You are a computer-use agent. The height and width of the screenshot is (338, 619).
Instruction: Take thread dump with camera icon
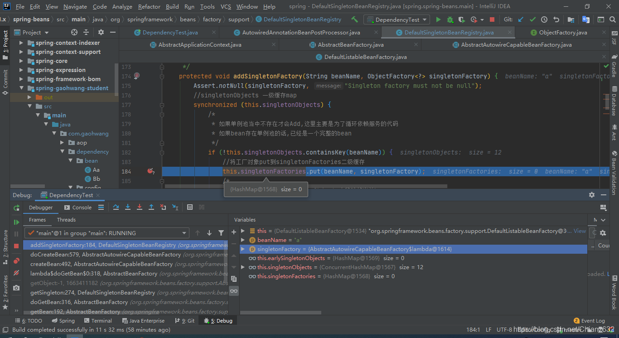click(16, 288)
